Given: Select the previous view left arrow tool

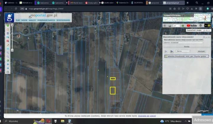Looking at the screenshot, I should (8, 64).
